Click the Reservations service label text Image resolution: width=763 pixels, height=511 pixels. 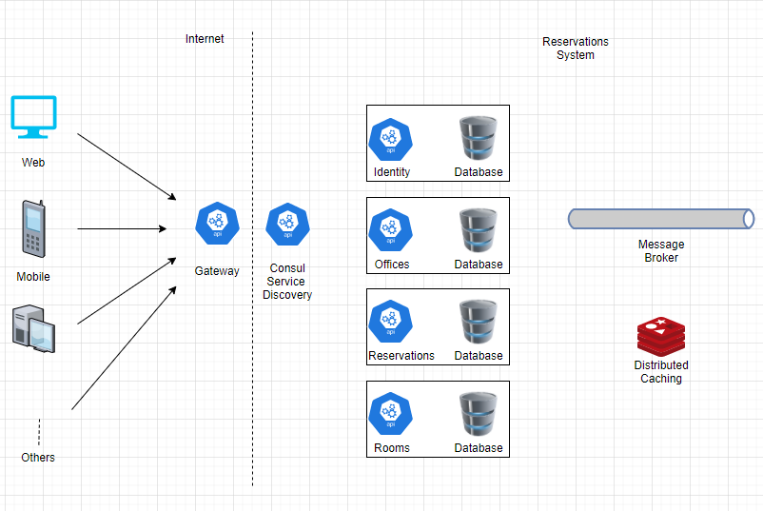point(401,356)
